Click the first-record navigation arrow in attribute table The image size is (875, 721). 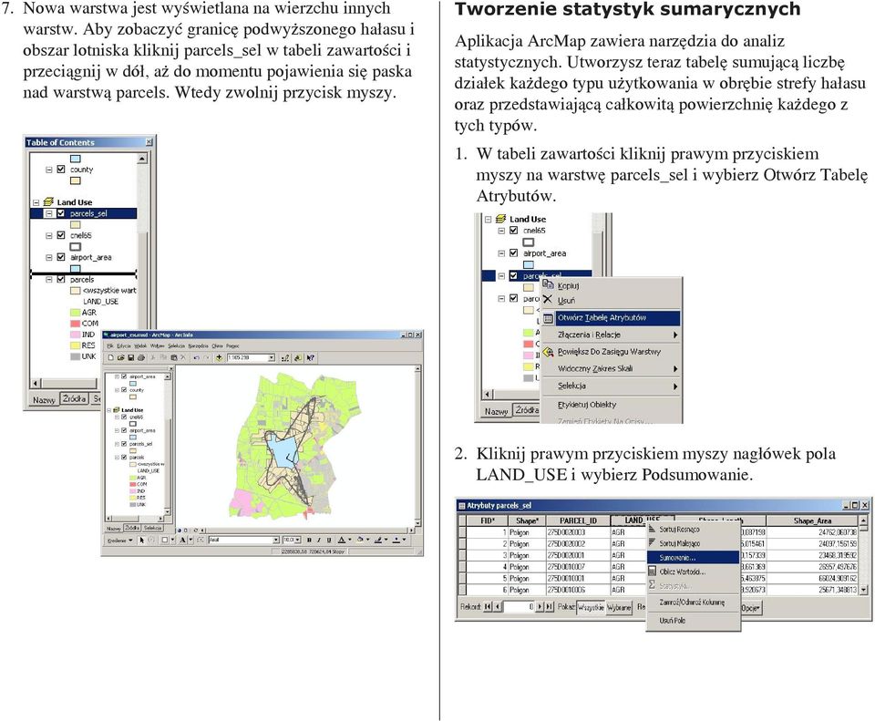tap(488, 606)
